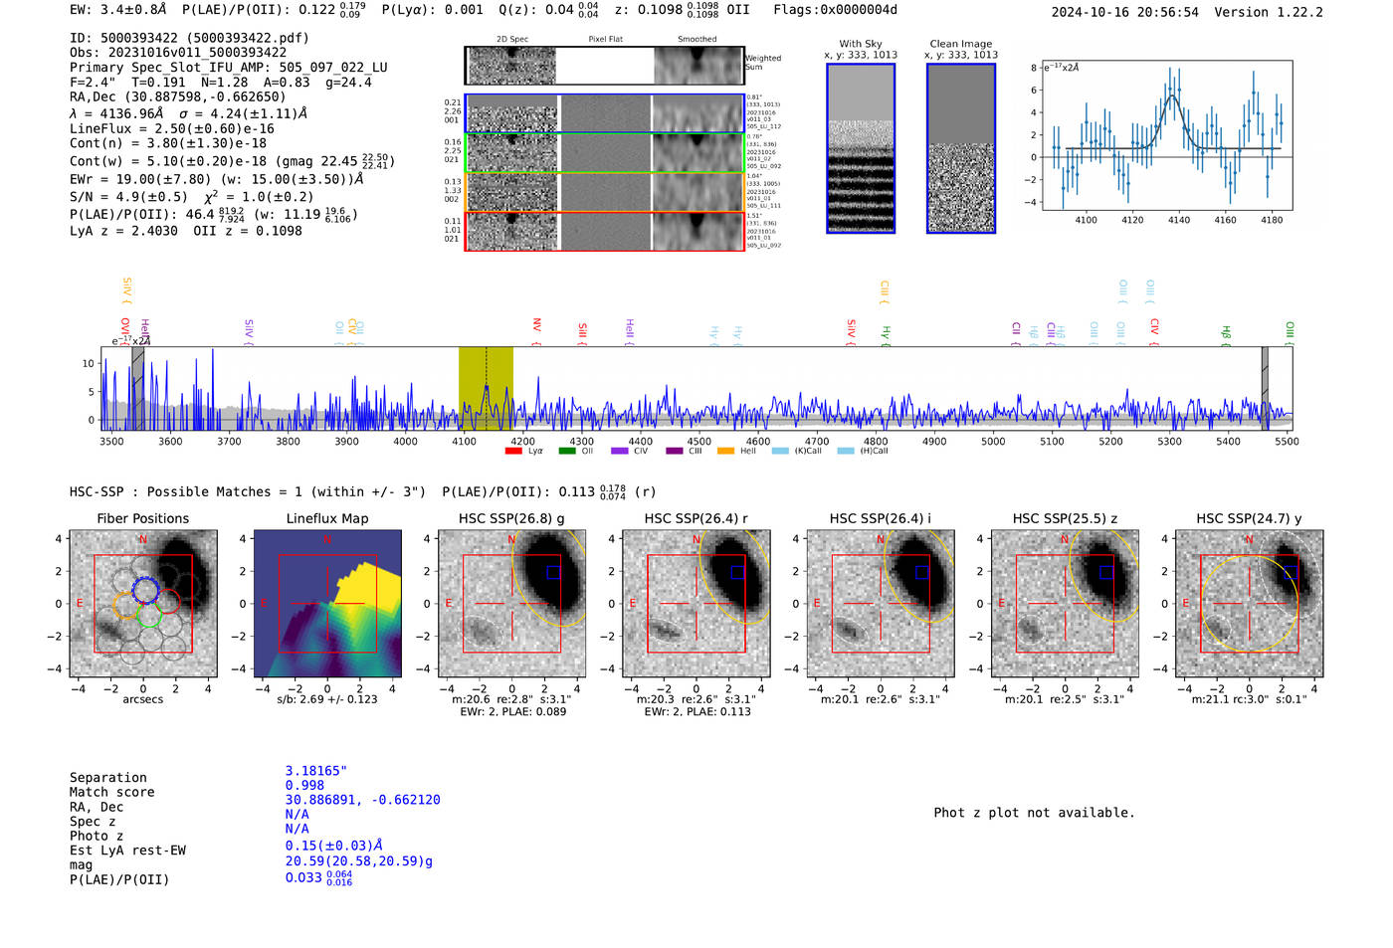Select the green-outlined 2D fiber spectrum row
The width and height of the screenshot is (1393, 948).
click(605, 153)
